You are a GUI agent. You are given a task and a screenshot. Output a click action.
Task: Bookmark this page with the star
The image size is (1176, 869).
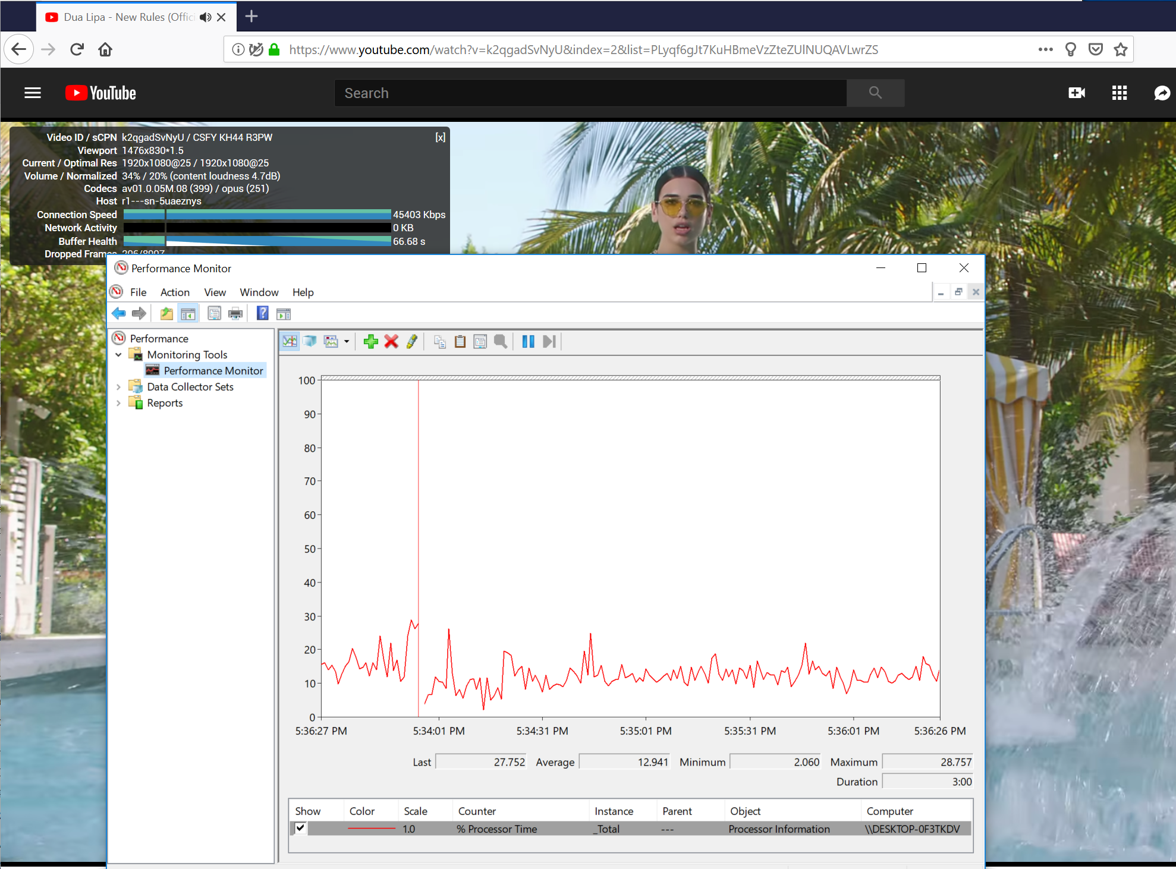(1121, 49)
